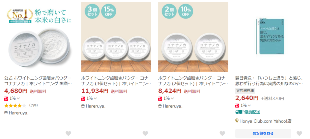Expand PayPay 1% details for 11,934円 item
This screenshot has height=139, width=310.
click(x=95, y=98)
